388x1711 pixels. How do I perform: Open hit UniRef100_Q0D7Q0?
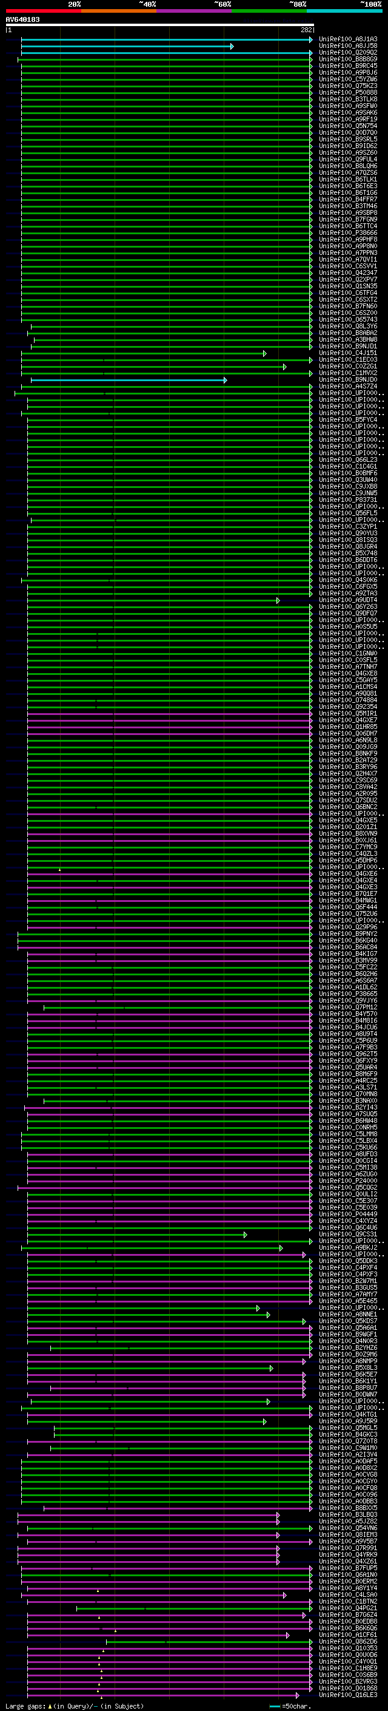pyautogui.click(x=348, y=132)
